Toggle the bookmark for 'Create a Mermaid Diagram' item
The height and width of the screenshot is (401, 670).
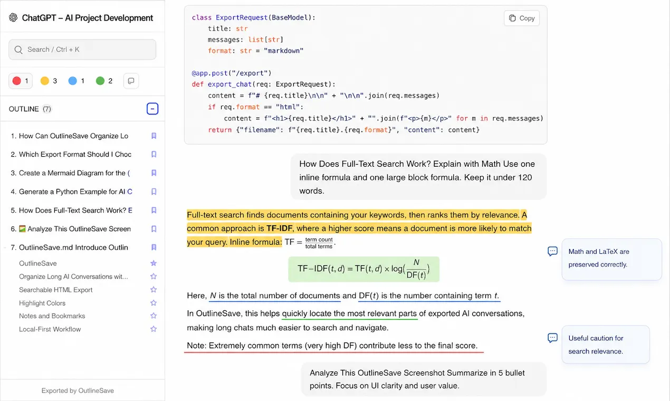click(x=154, y=173)
